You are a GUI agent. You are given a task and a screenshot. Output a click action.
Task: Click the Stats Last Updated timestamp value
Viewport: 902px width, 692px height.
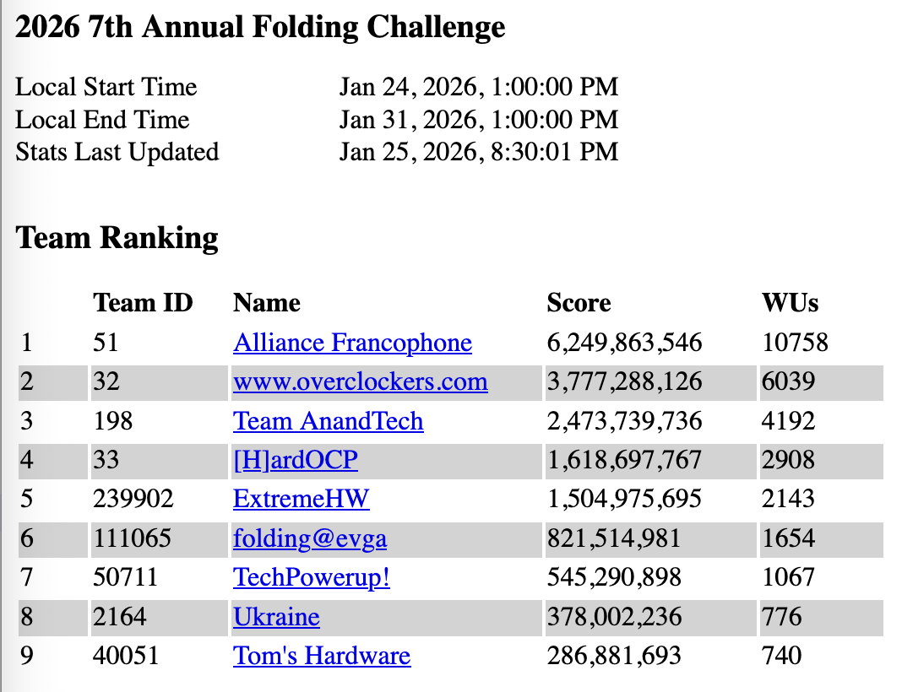point(479,152)
